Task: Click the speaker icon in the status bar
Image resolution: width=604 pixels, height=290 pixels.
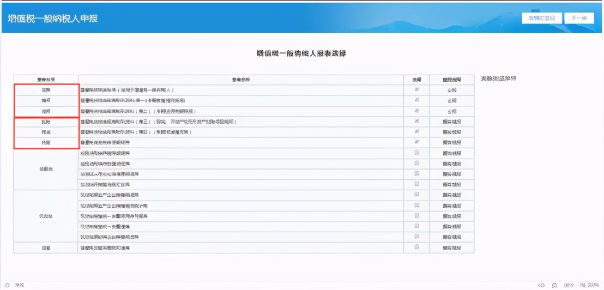Action: coord(541,285)
